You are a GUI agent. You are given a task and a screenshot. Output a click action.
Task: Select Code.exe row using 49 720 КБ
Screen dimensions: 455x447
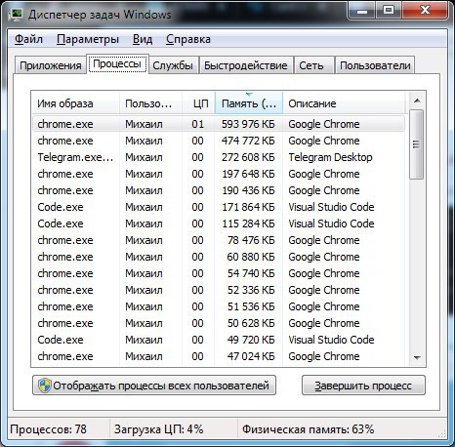click(x=219, y=340)
